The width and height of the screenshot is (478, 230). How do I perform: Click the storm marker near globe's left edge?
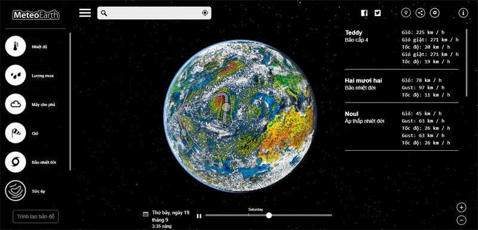pos(183,132)
